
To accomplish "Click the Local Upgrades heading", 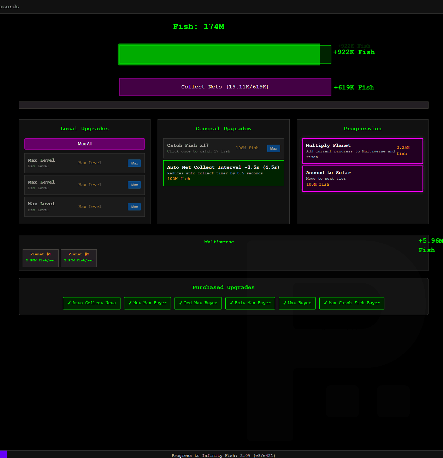I will click(84, 129).
